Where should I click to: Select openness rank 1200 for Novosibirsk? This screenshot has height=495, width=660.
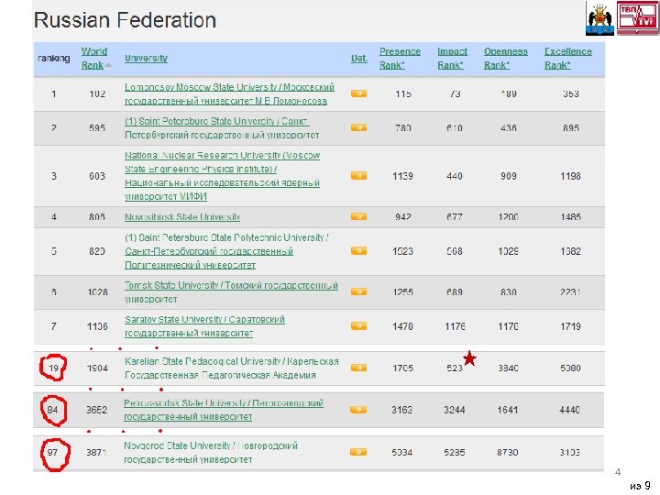(508, 217)
